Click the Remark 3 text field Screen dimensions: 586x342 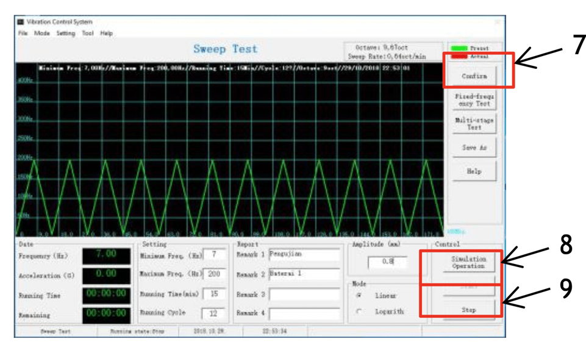pos(304,294)
